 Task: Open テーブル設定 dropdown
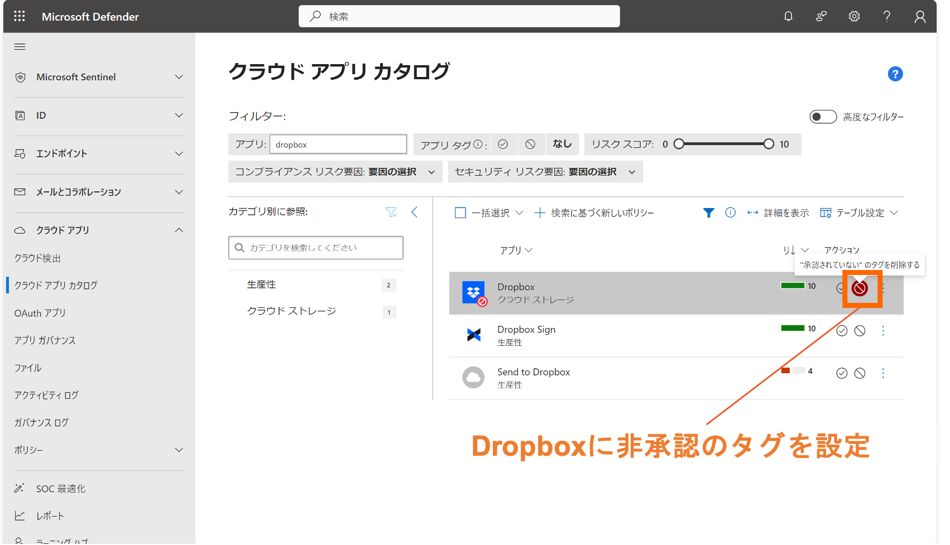[x=859, y=213]
